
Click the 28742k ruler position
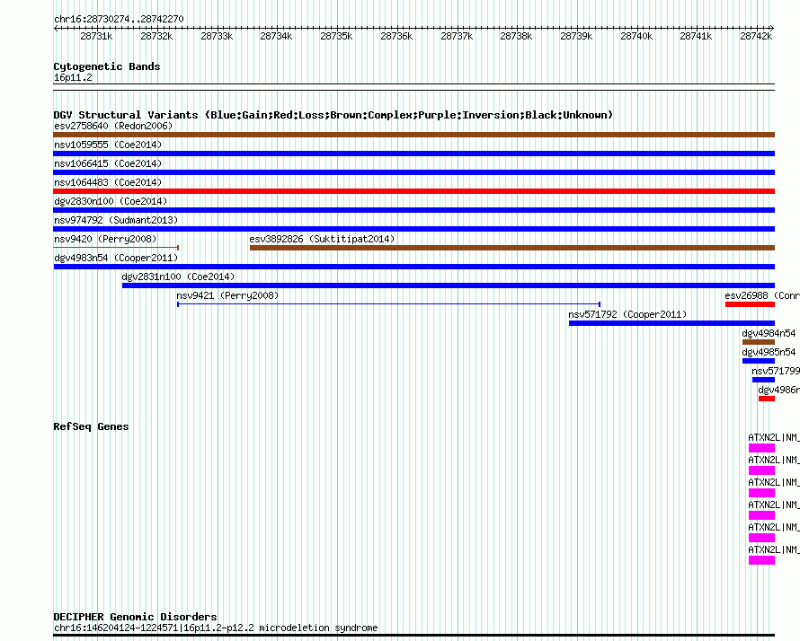756,36
